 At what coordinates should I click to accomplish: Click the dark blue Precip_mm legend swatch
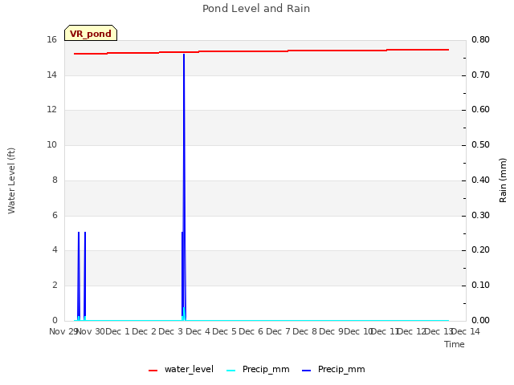[307, 371]
